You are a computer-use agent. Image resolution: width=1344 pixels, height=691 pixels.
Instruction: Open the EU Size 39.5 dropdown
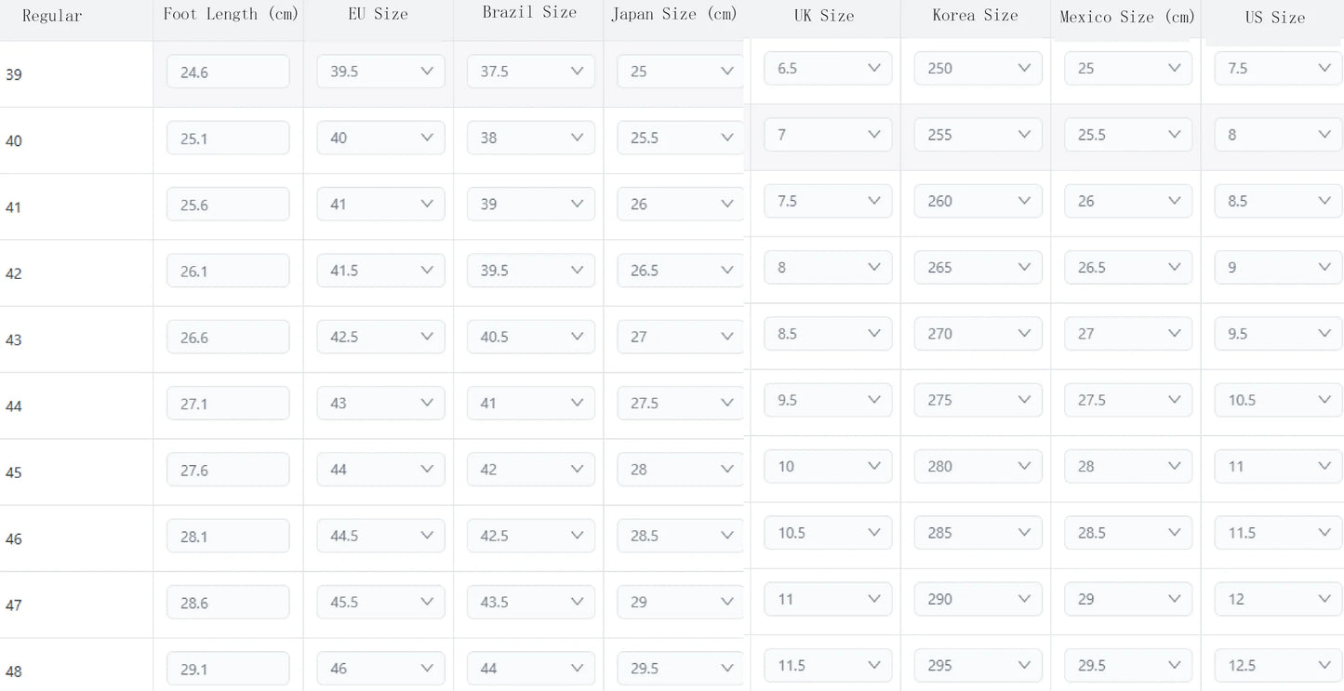(380, 72)
